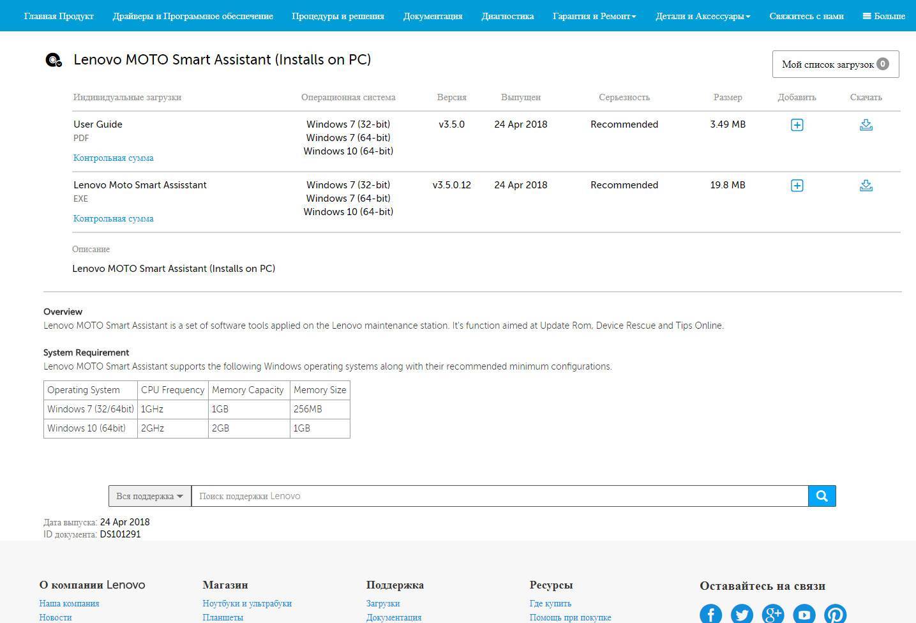This screenshot has width=916, height=623.
Task: Go to 'Драйверы и Программное обеспечение'
Action: (193, 16)
